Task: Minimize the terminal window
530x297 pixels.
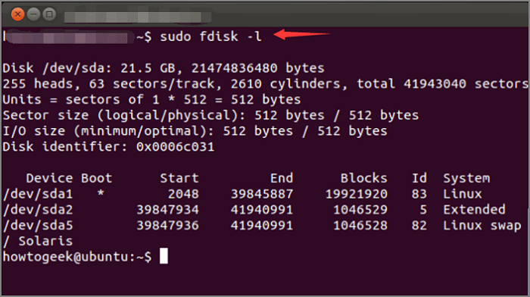Action: [x=33, y=14]
